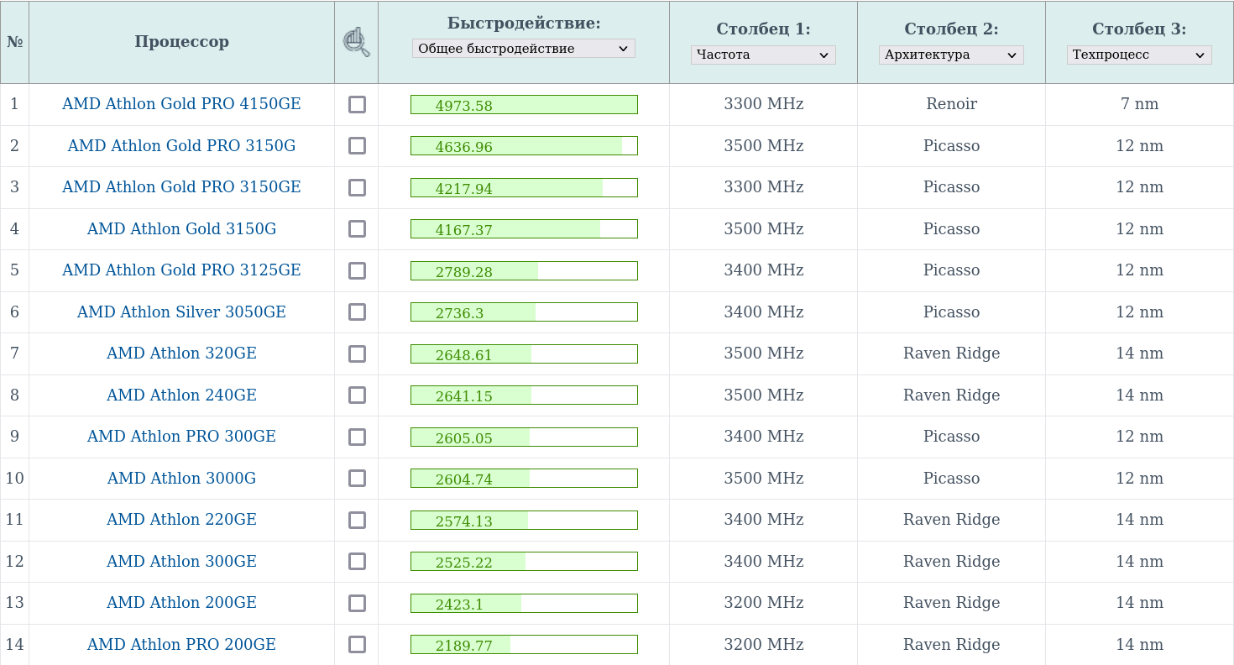Screen dimensions: 1234x665
Task: Follow the AMD Athlon 200GE link
Action: coord(181,603)
